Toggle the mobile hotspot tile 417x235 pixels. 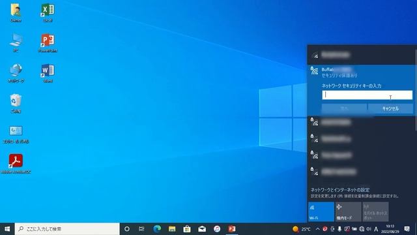[x=375, y=211]
